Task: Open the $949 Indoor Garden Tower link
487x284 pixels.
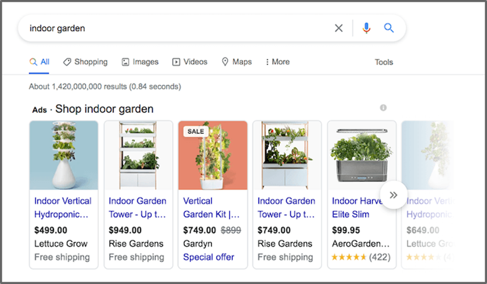Action: click(x=137, y=208)
